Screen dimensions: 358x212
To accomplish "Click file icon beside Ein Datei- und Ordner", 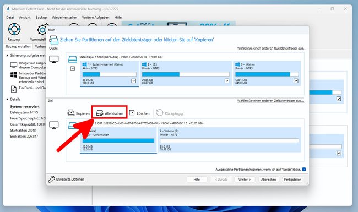I will pyautogui.click(x=13, y=89).
